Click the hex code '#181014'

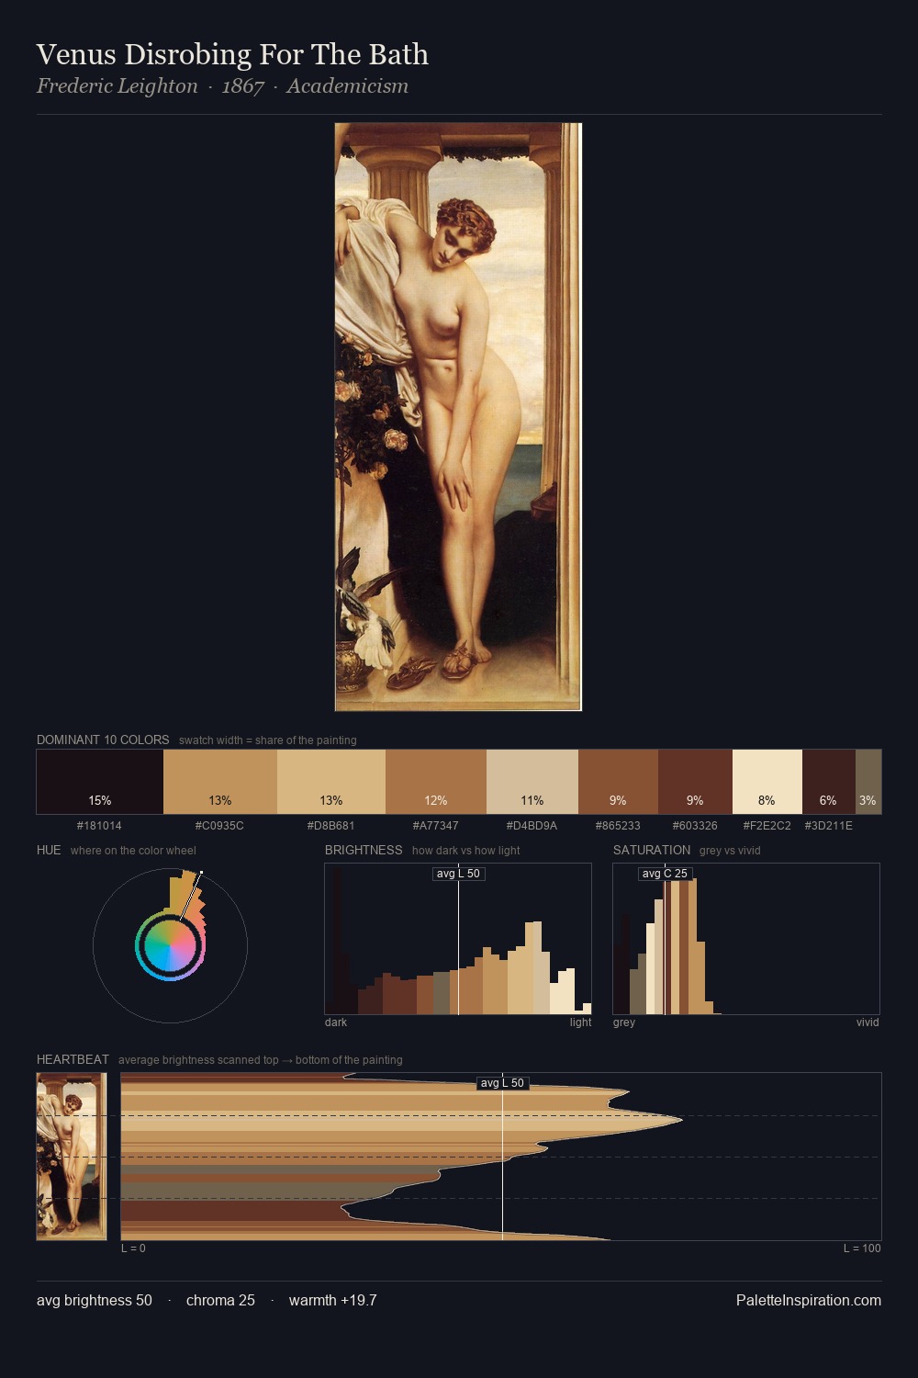click(x=99, y=826)
